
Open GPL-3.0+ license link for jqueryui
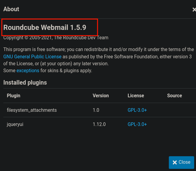137,124
